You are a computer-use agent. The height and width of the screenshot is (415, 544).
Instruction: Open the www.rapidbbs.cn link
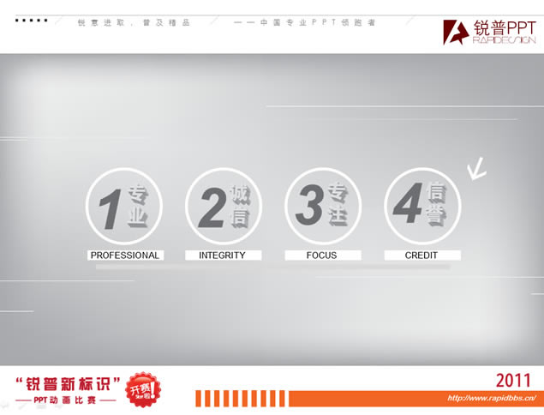492,399
